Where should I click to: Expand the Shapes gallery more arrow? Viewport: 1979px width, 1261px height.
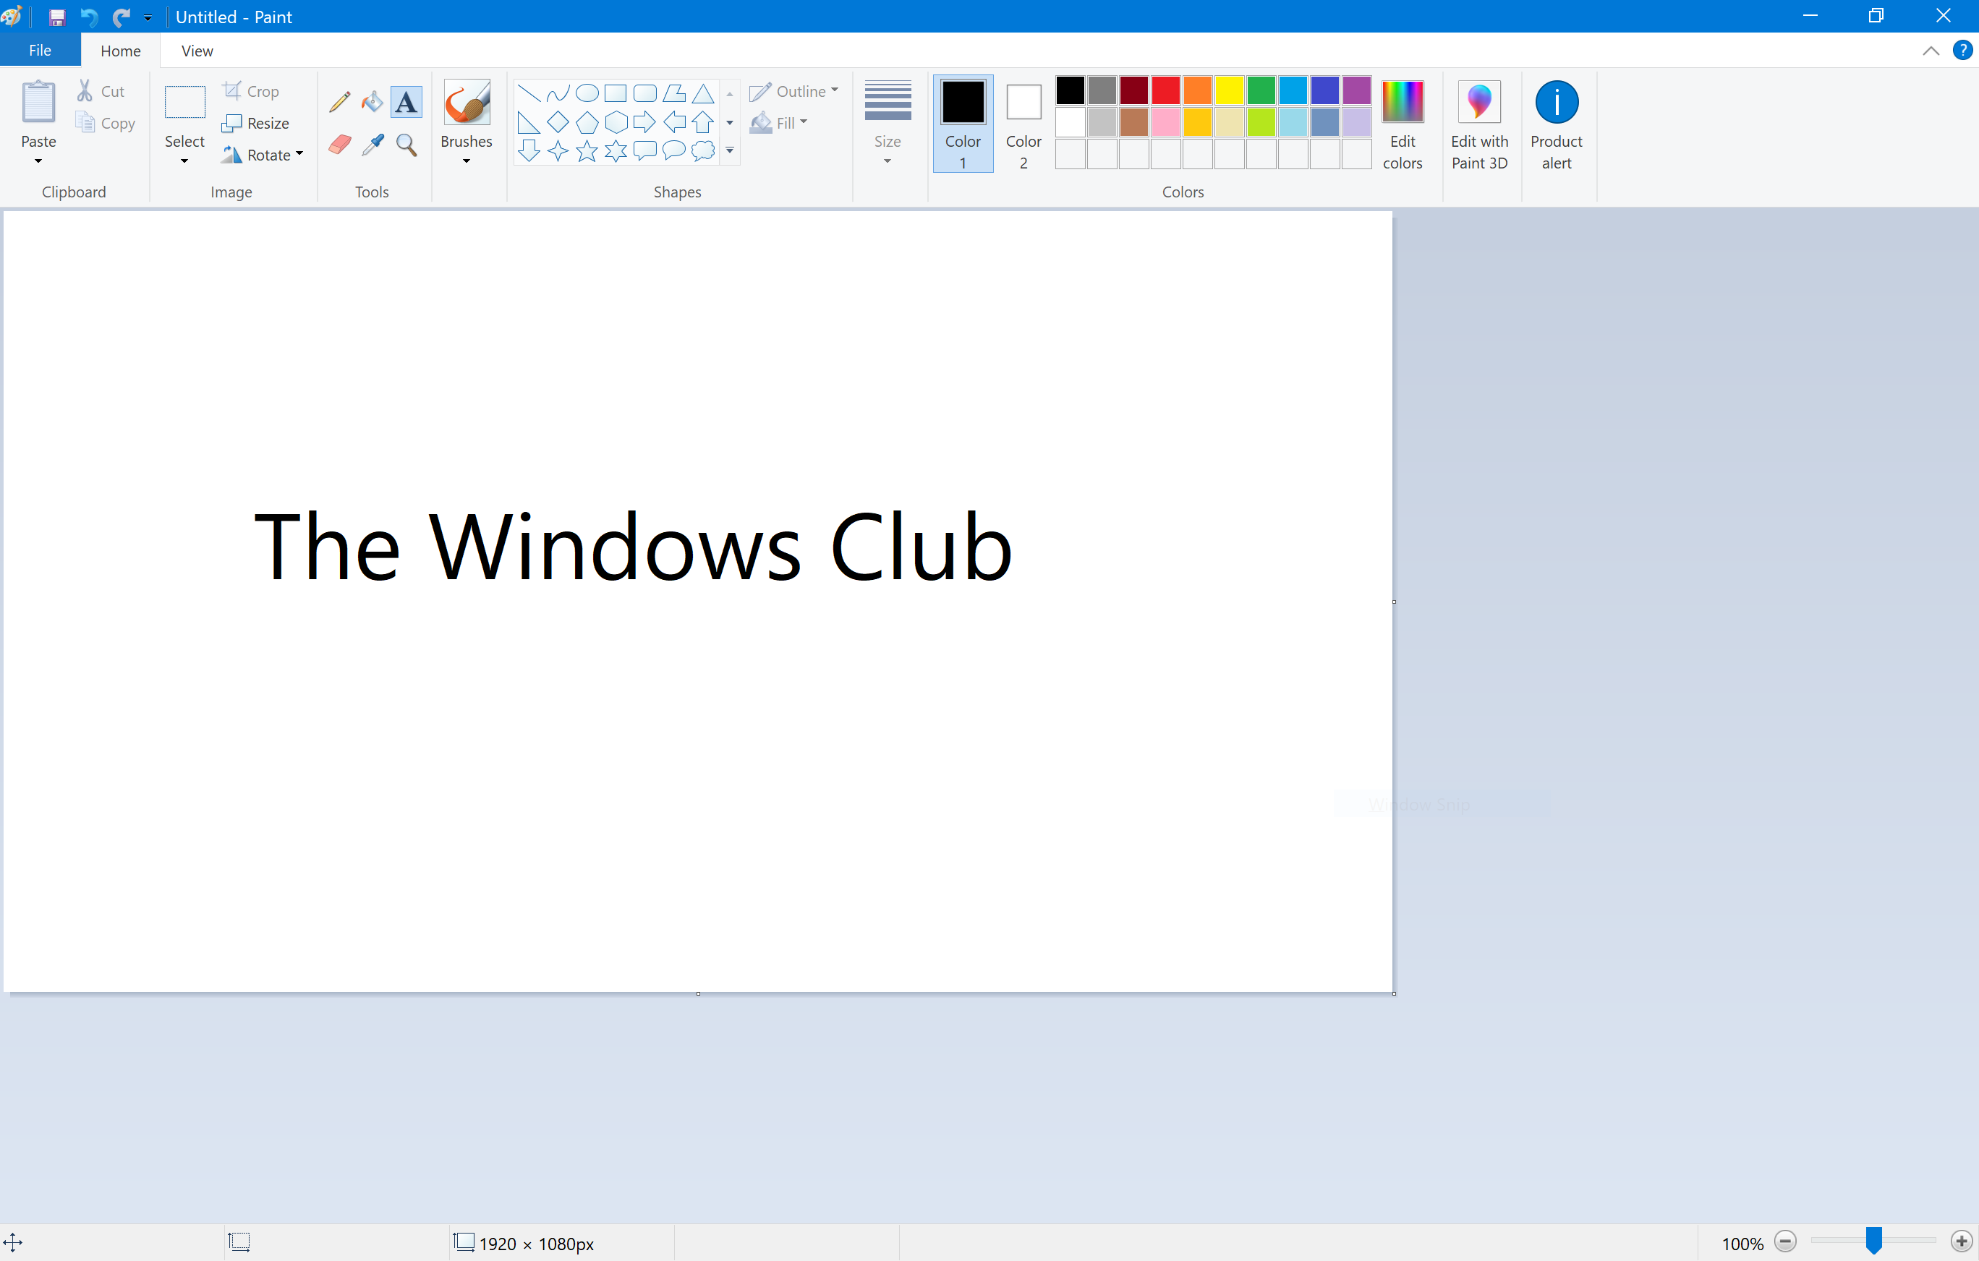[730, 150]
